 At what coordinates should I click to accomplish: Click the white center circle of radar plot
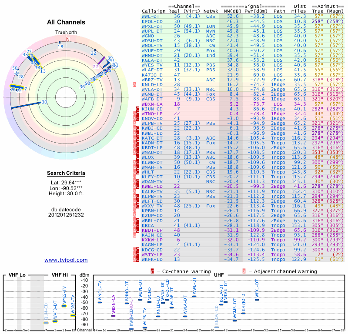[x=67, y=96]
